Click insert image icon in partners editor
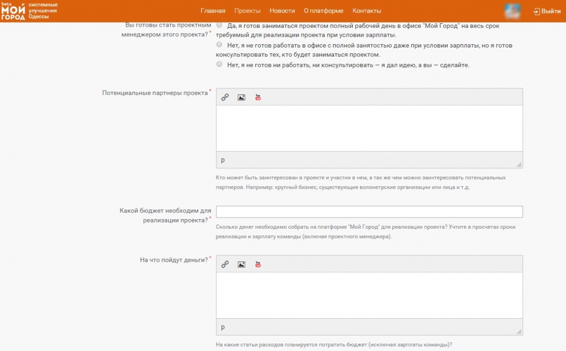 pyautogui.click(x=241, y=97)
